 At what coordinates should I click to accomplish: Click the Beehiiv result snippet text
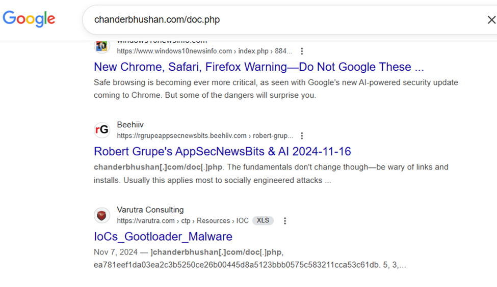click(270, 174)
